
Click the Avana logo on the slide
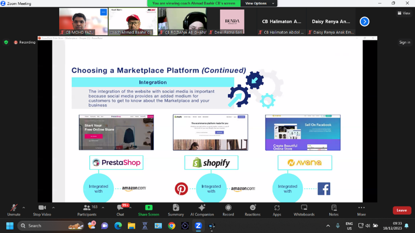pyautogui.click(x=305, y=163)
